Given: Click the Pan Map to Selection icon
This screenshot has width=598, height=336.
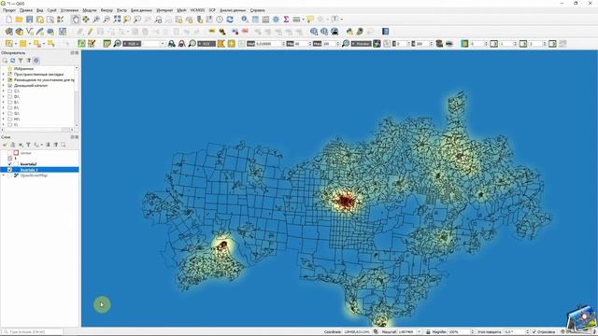Looking at the screenshot, I should pos(86,19).
